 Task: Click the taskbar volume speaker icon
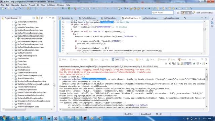pyautogui.click(x=187, y=119)
